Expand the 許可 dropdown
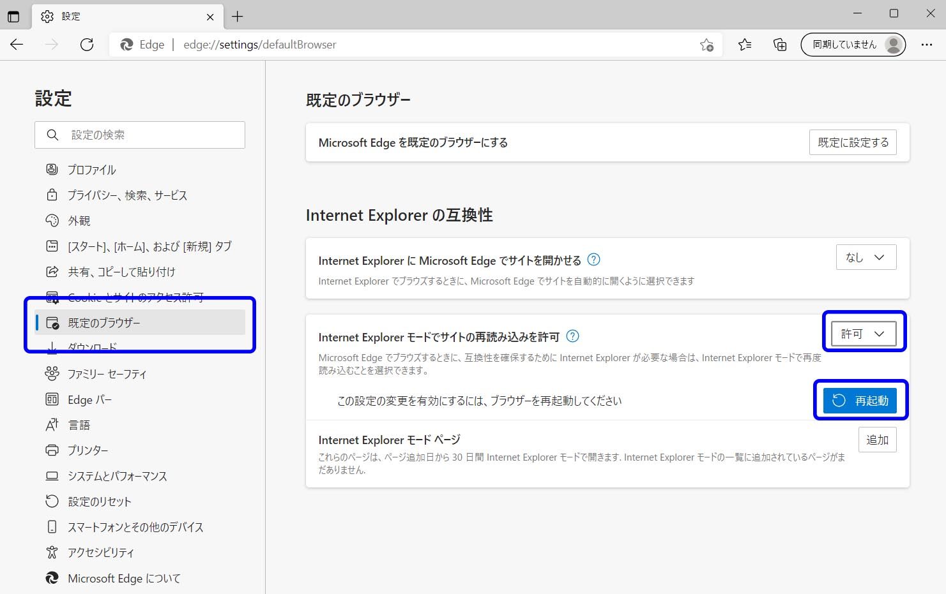946x594 pixels. click(x=864, y=334)
